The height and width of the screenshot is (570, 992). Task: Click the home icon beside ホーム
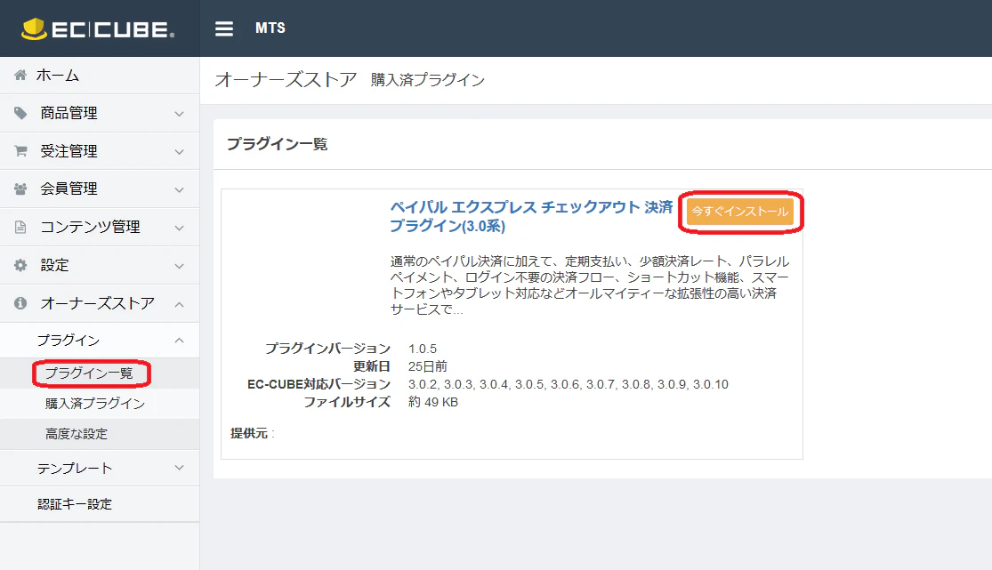[x=20, y=76]
